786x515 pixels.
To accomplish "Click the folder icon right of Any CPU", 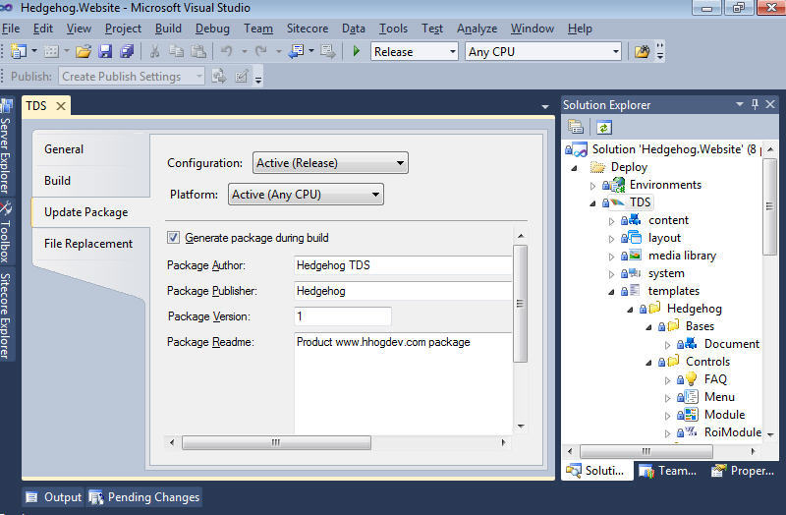I will [x=642, y=51].
